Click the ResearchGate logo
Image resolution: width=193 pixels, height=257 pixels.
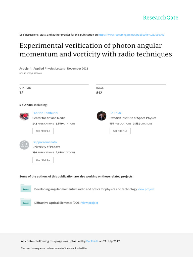click(x=160, y=18)
